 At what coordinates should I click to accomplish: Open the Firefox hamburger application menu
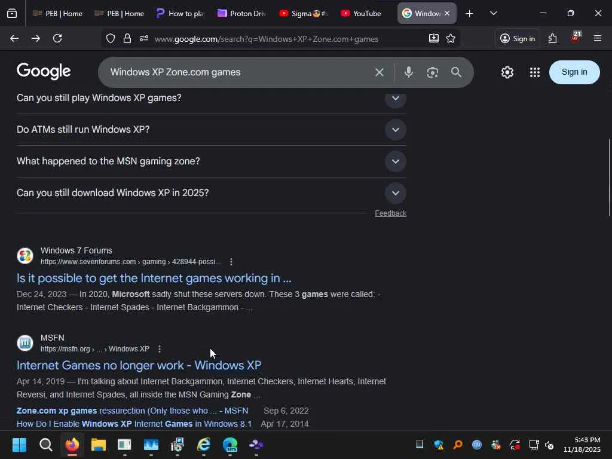[x=598, y=38]
